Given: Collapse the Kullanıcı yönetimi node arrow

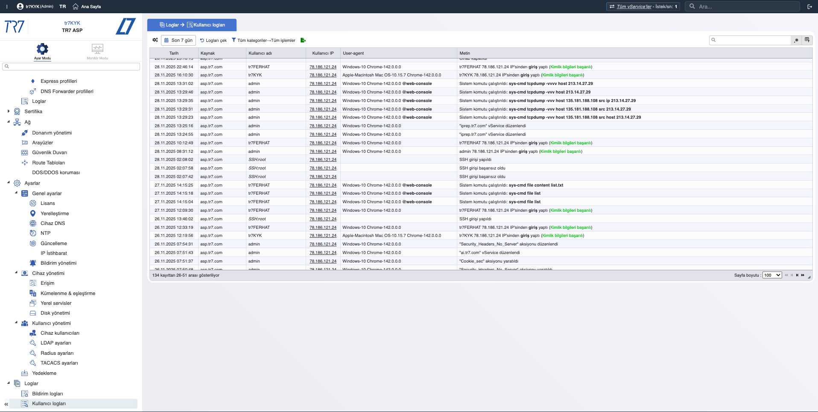Looking at the screenshot, I should click(x=16, y=323).
